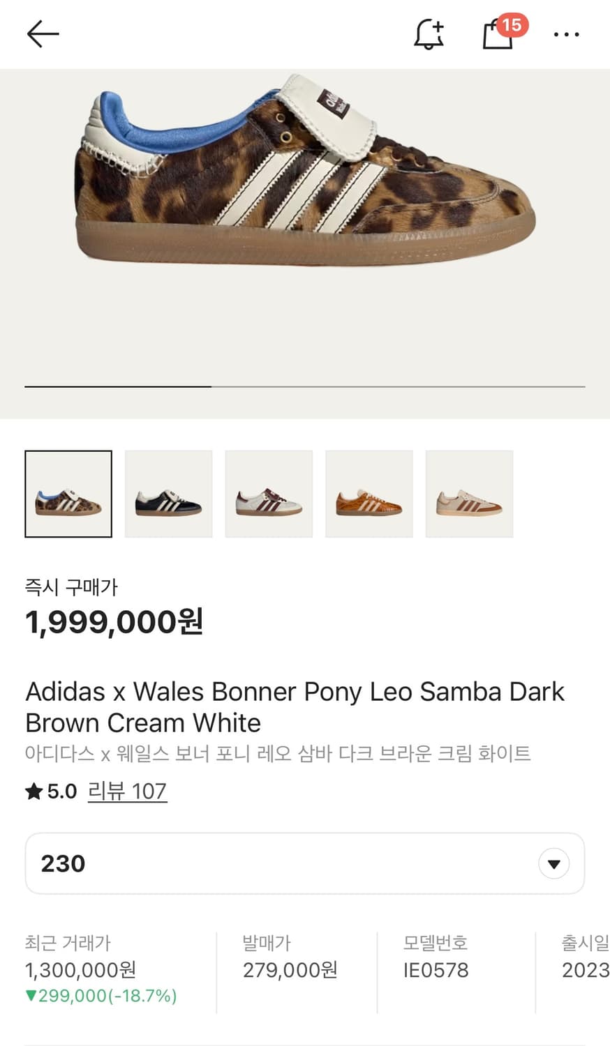Open the shopping bag with 15 items
The width and height of the screenshot is (610, 1046).
(x=498, y=33)
